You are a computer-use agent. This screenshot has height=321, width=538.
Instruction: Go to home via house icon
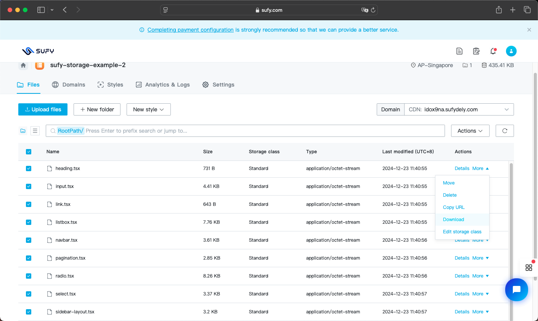coord(23,65)
